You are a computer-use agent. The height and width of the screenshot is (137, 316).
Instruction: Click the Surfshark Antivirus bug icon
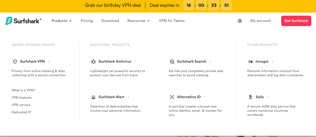point(93,62)
